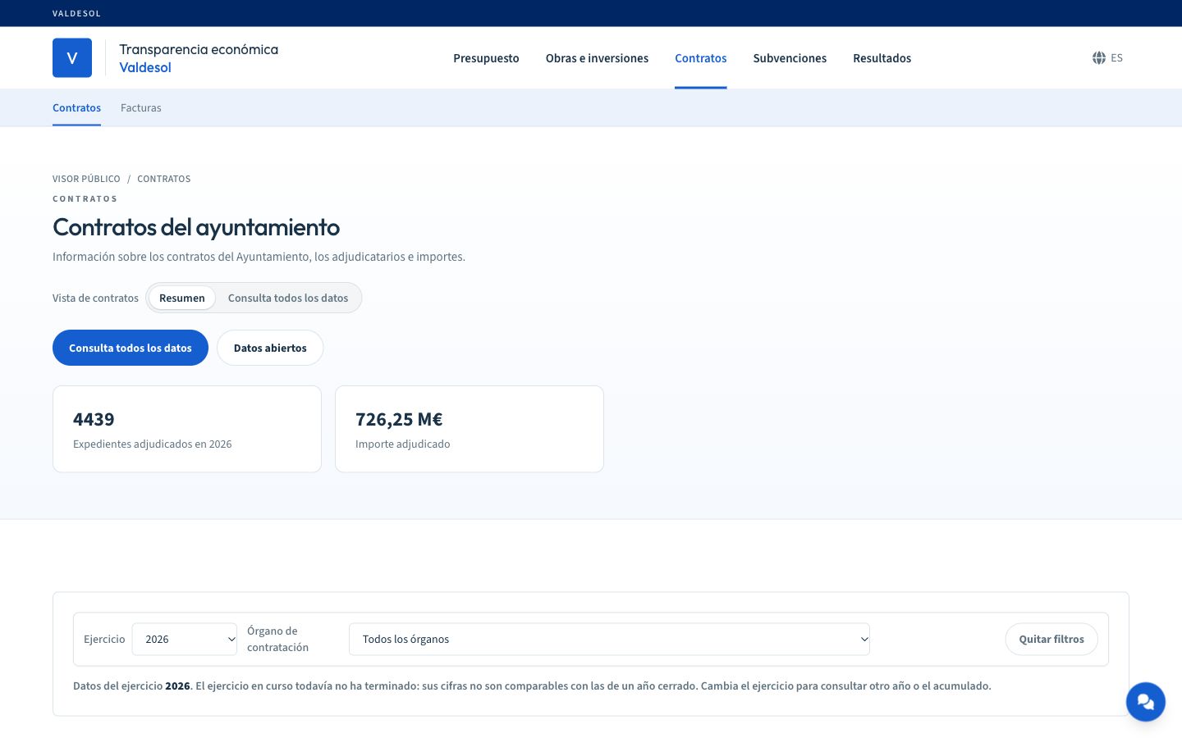Click the Transparencia económica Valdesol title
Viewport: 1182px width, 738px height.
tap(199, 58)
